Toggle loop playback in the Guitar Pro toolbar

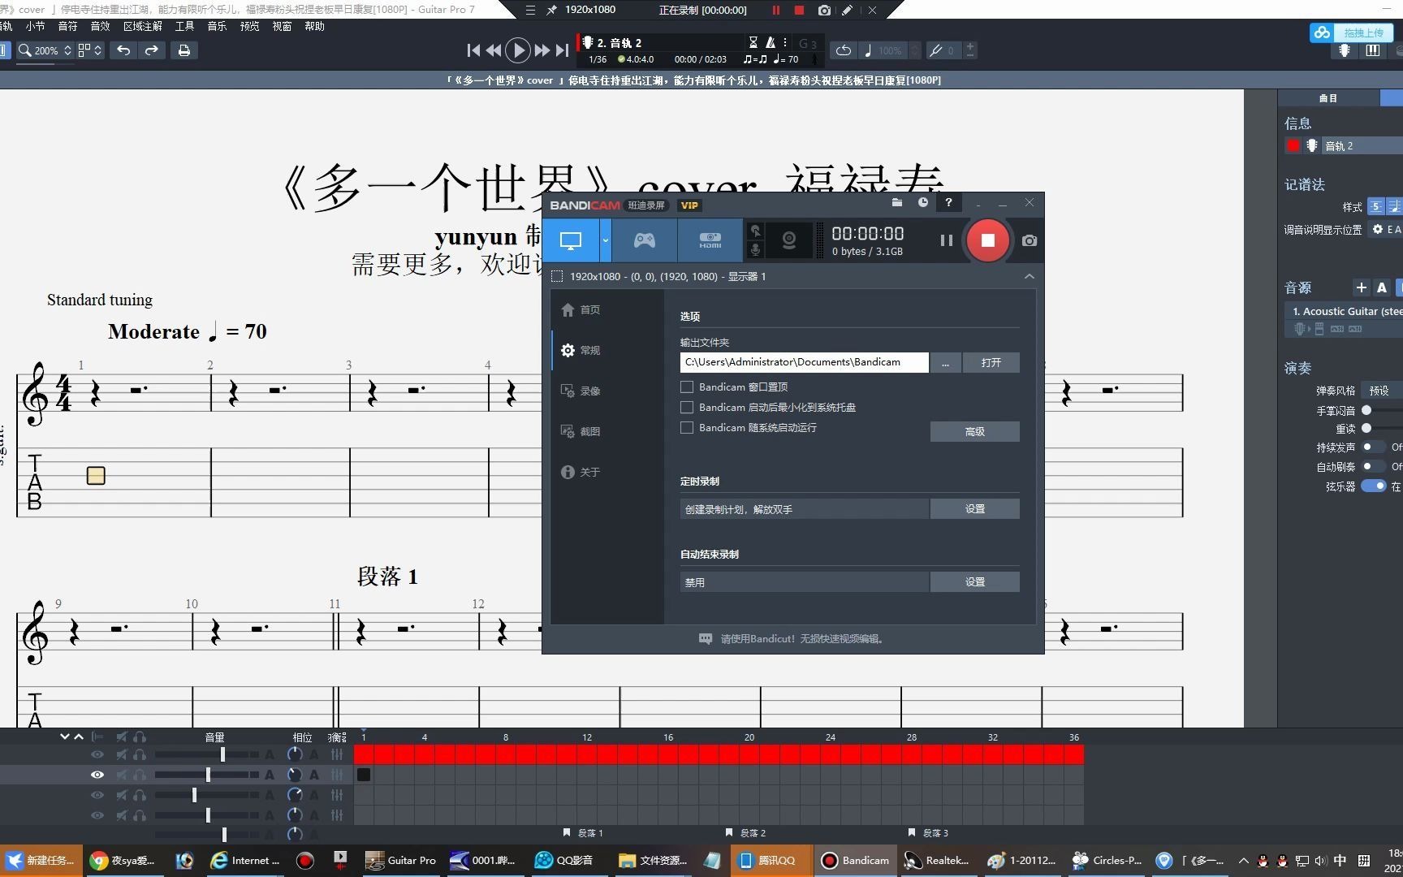click(x=844, y=50)
